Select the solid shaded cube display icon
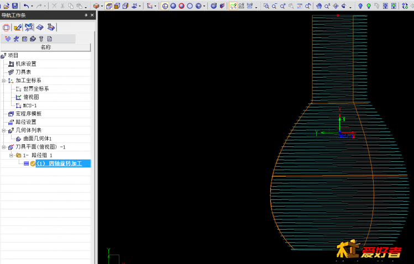The width and height of the screenshot is (414, 264). [x=117, y=6]
